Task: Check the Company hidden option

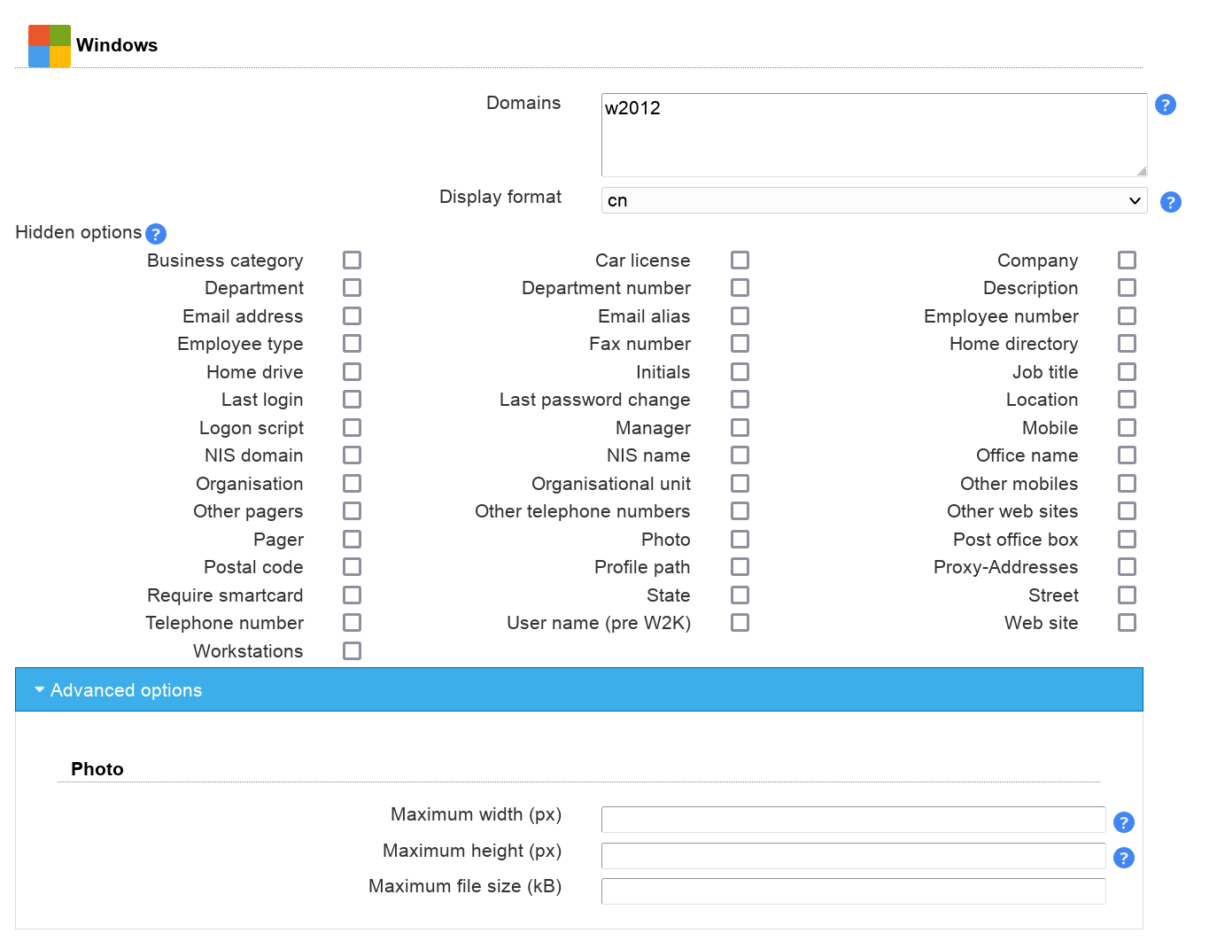Action: pos(1127,261)
